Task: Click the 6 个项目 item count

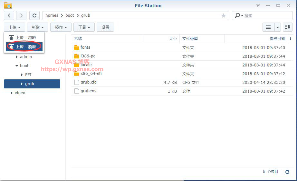Action: point(271,172)
